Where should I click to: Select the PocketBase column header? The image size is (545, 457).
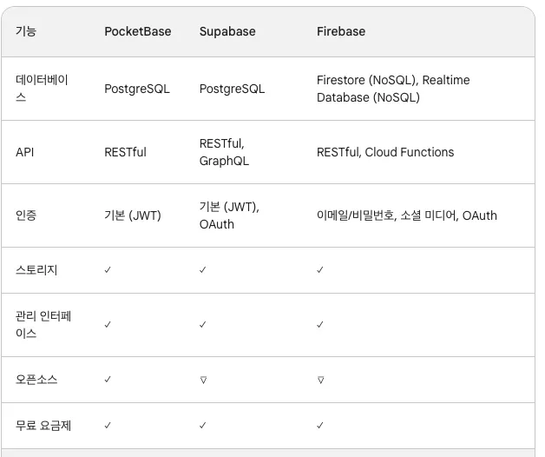point(138,31)
